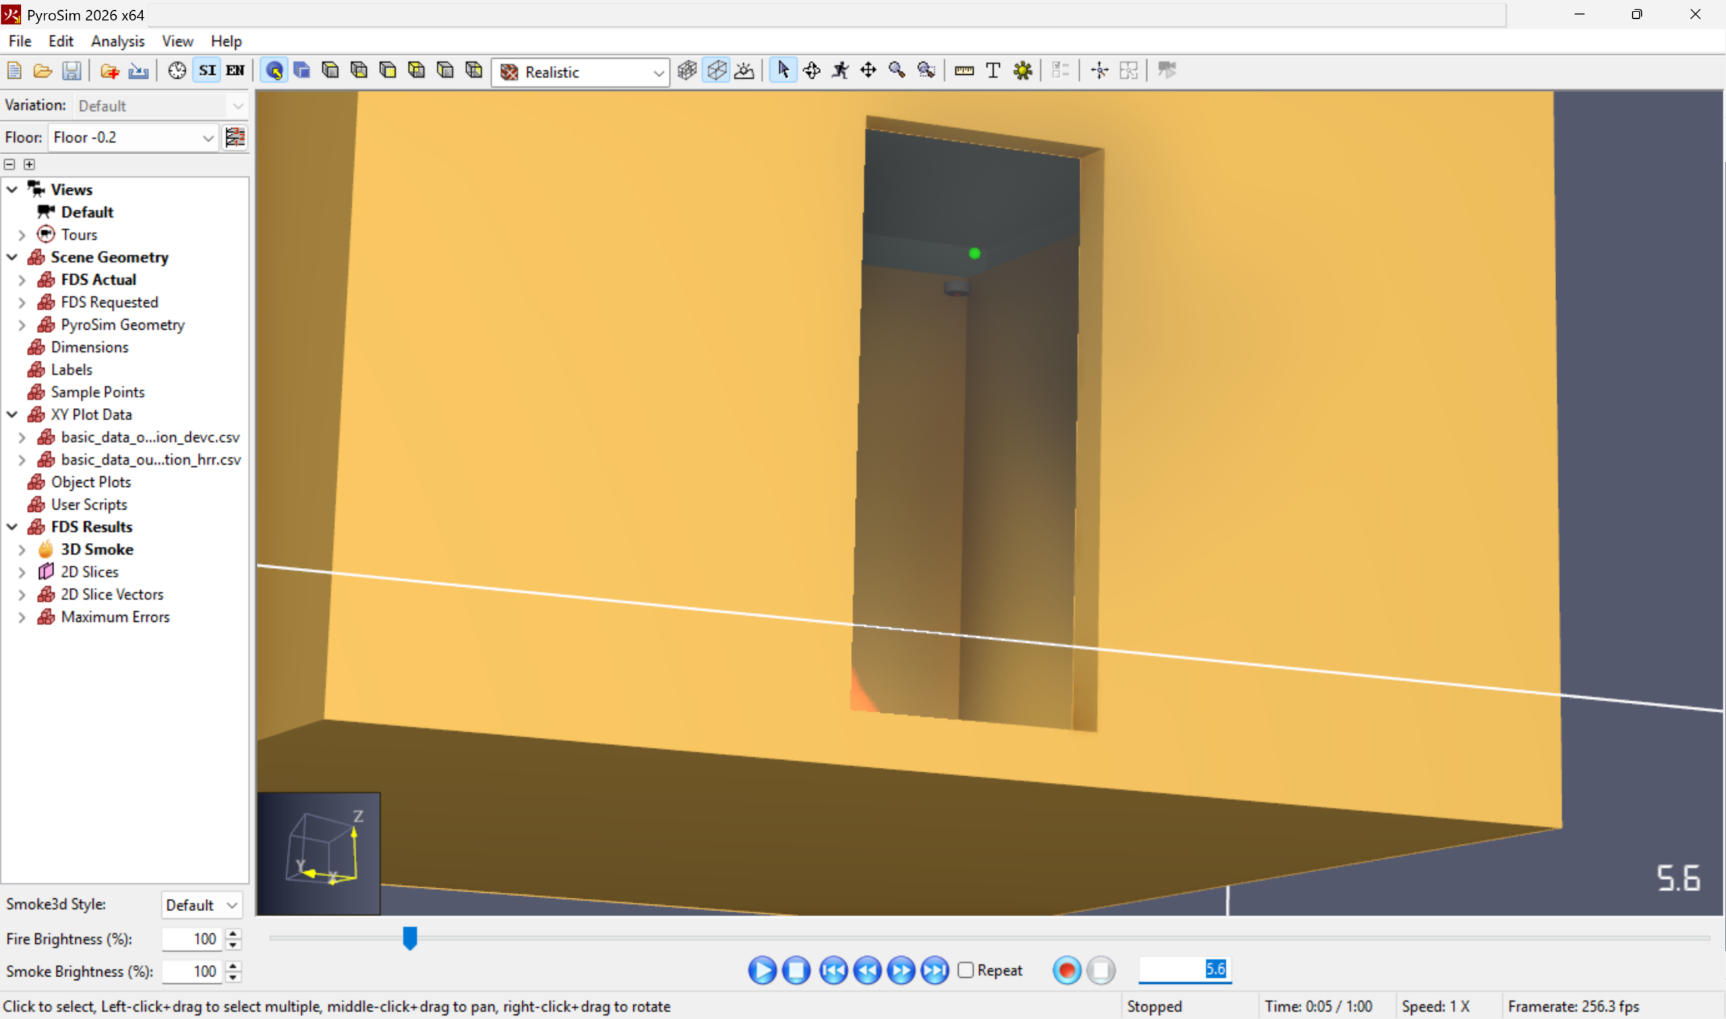Open the Smoke3d Style dropdown
Image resolution: width=1726 pixels, height=1019 pixels.
coord(202,905)
